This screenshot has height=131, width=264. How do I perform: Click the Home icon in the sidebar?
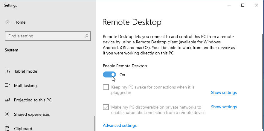(x=7, y=22)
